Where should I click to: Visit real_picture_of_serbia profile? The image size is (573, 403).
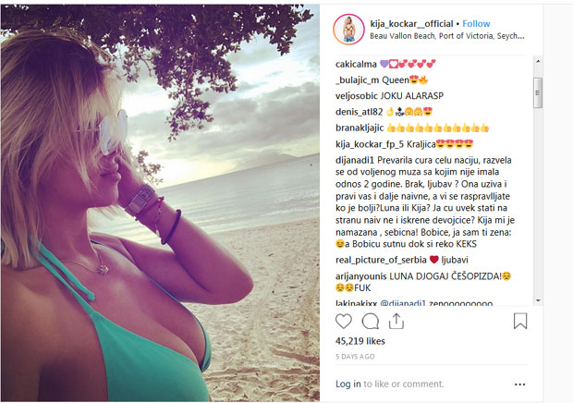tap(381, 260)
